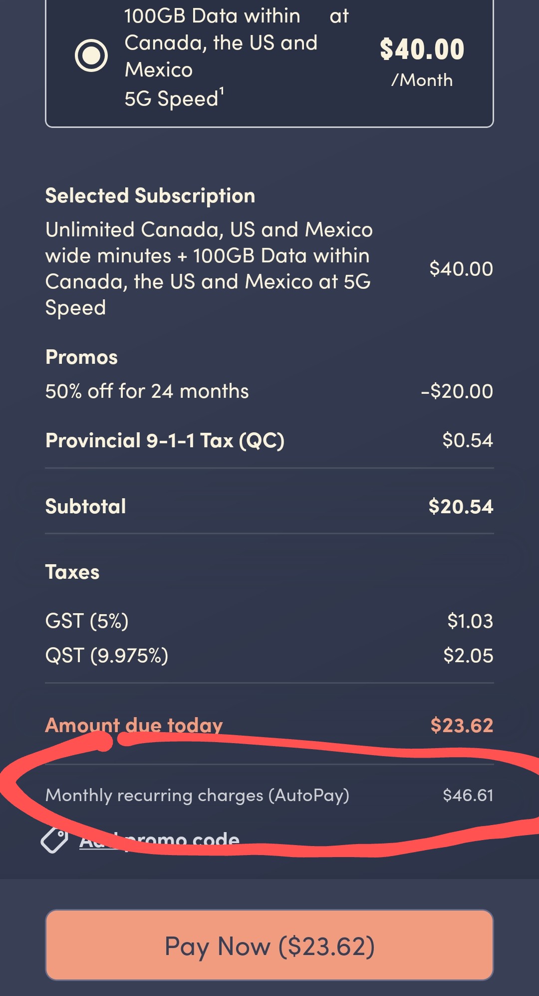The width and height of the screenshot is (539, 996).
Task: Click the $46.61 AutoPay amount
Action: pos(467,795)
